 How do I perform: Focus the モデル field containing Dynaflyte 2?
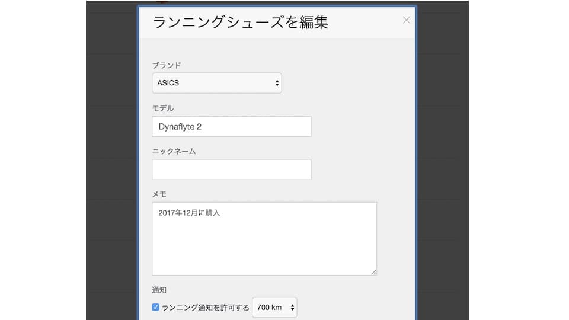click(x=232, y=127)
